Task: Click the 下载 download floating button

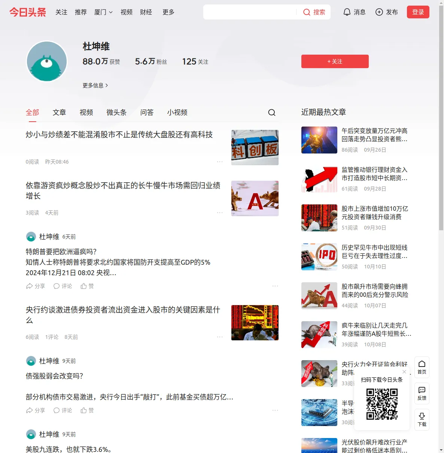Action: pyautogui.click(x=422, y=420)
